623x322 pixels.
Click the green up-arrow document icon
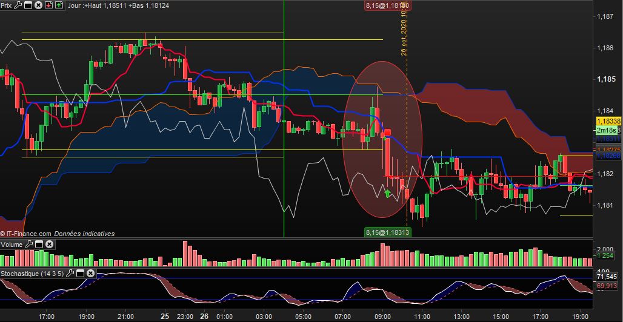pyautogui.click(x=59, y=5)
